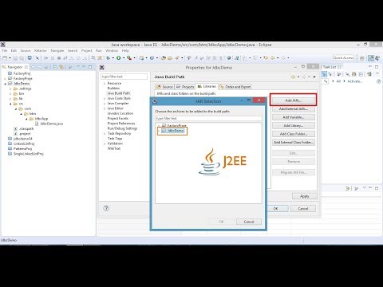Expand the Validation properties node
This screenshot has width=383, height=287.
[x=105, y=143]
